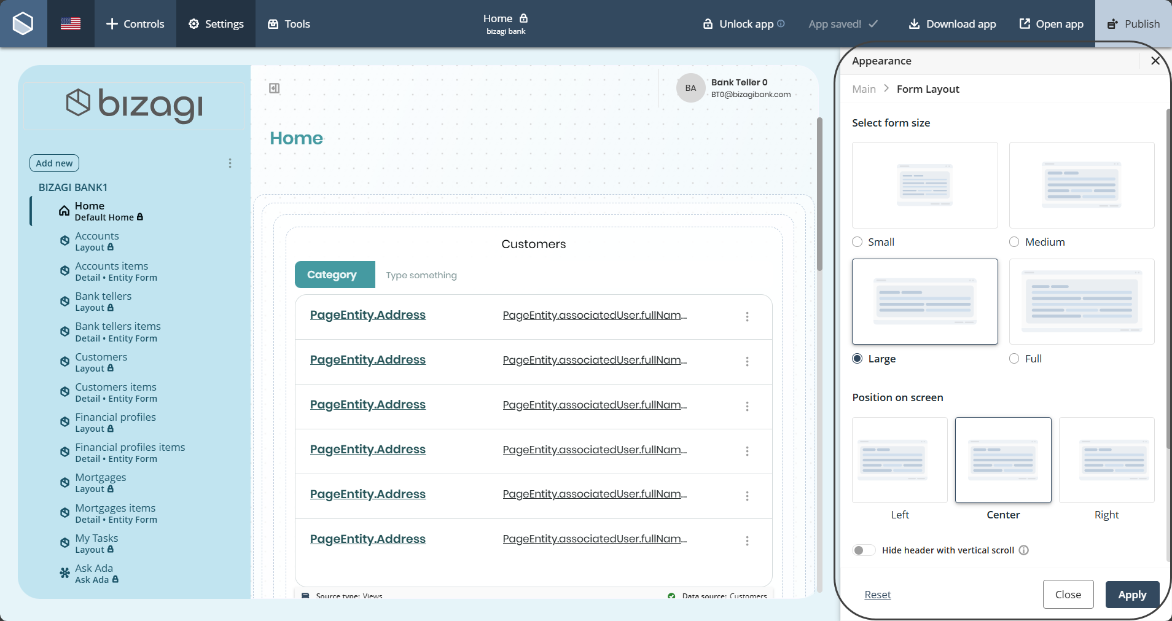Open three-dot menu of sixth customer row
The height and width of the screenshot is (621, 1172).
tap(747, 541)
